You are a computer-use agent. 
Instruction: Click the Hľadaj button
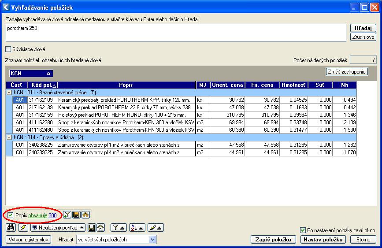pyautogui.click(x=363, y=28)
